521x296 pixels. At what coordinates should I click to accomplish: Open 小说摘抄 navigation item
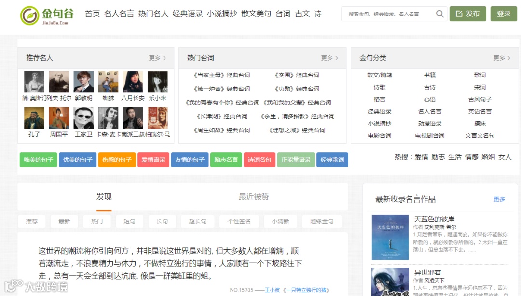click(222, 14)
